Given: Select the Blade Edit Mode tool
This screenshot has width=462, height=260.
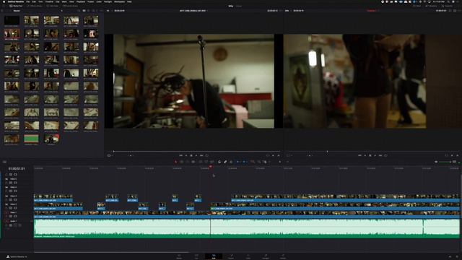Looking at the screenshot, I should (x=193, y=162).
